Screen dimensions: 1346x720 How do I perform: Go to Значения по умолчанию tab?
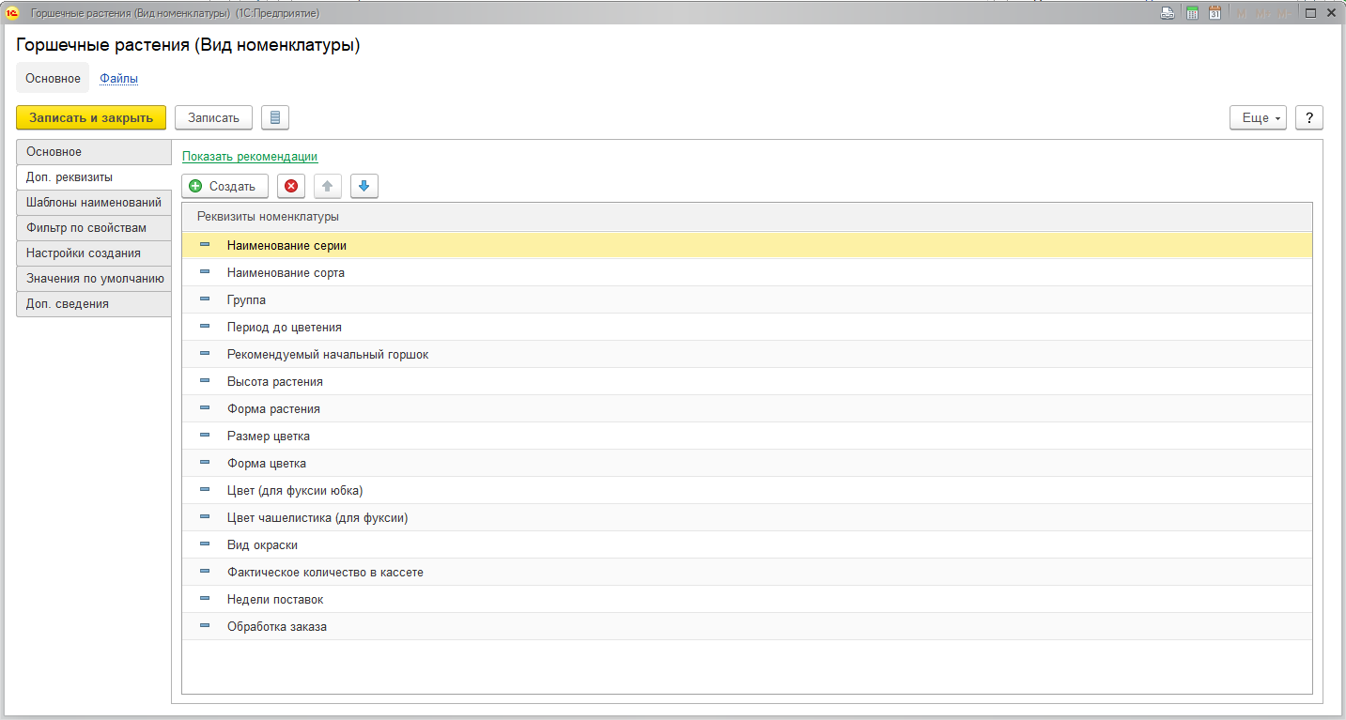(95, 279)
